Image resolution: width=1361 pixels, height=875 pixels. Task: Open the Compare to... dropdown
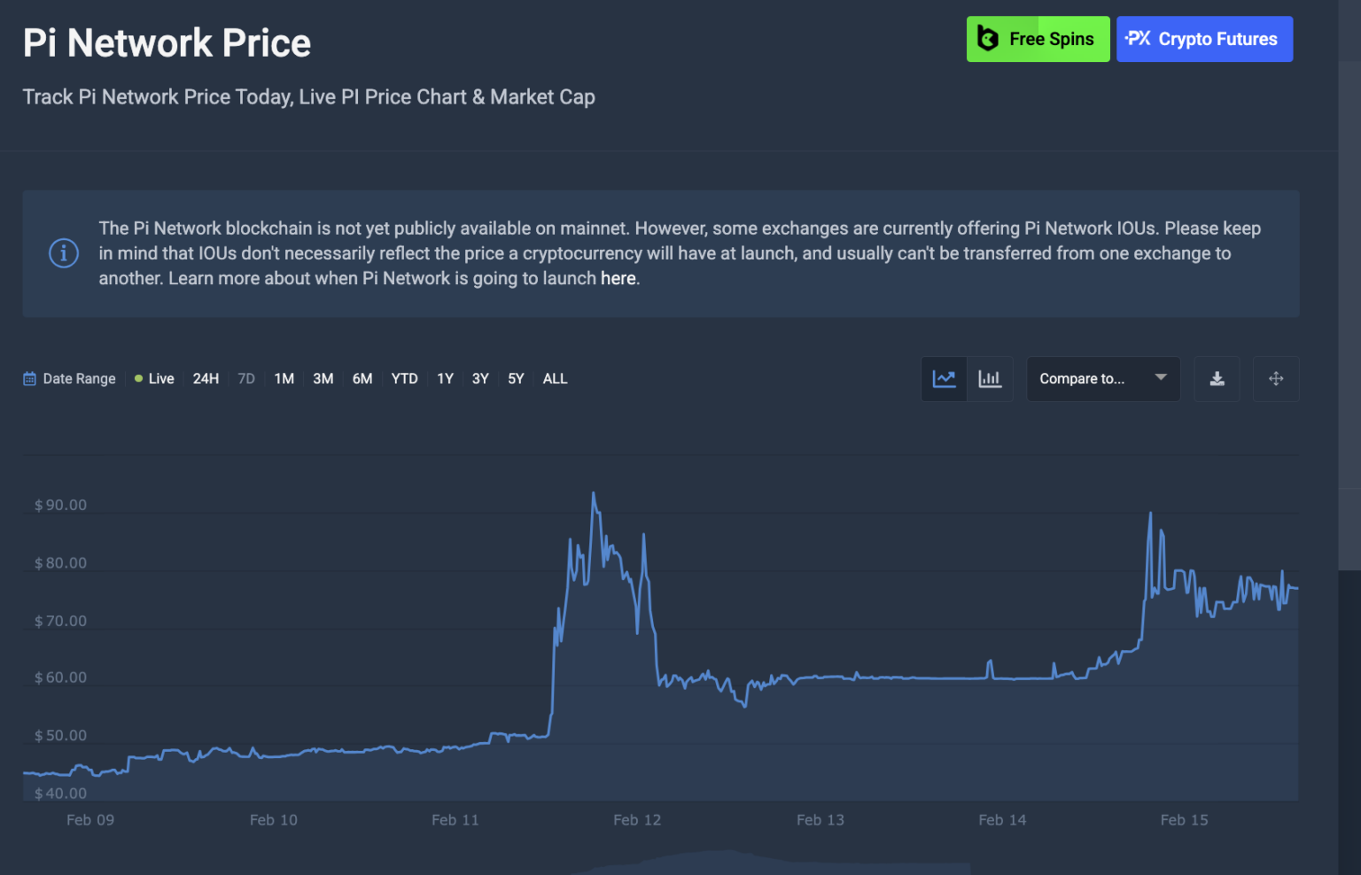click(x=1103, y=378)
